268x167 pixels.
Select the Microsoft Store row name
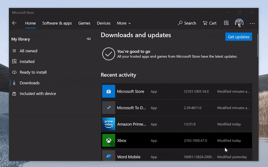click(x=131, y=92)
